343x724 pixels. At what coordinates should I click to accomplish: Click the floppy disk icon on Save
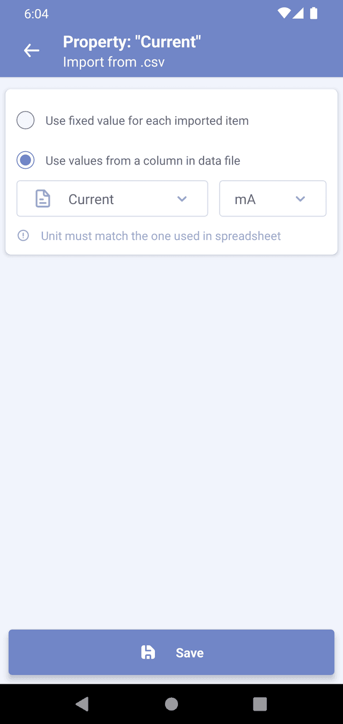coord(148,652)
